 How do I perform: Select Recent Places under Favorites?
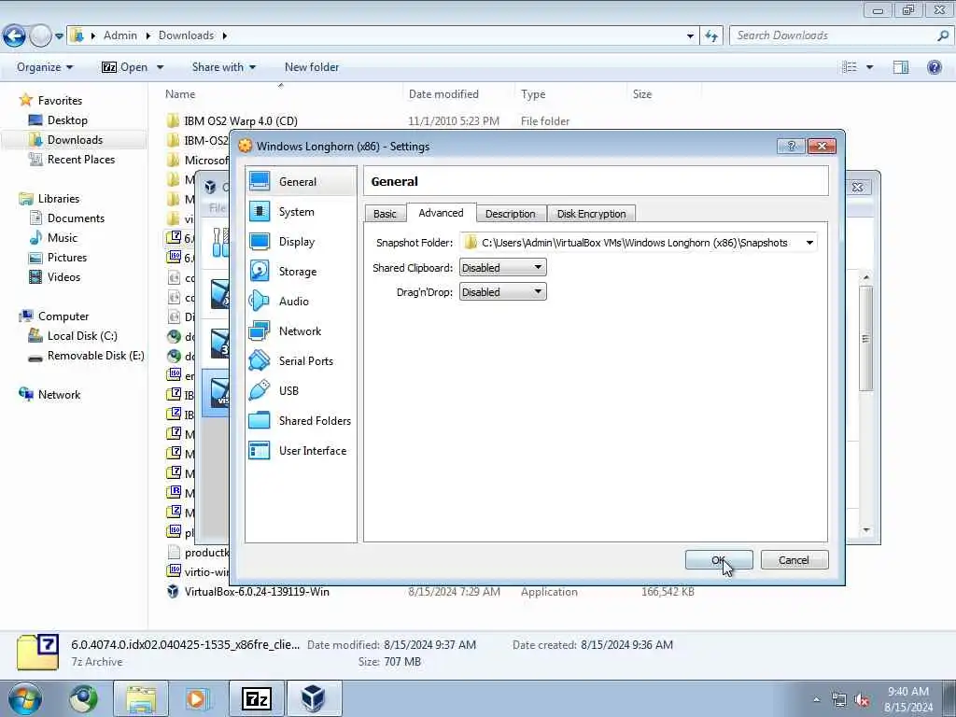pyautogui.click(x=81, y=159)
